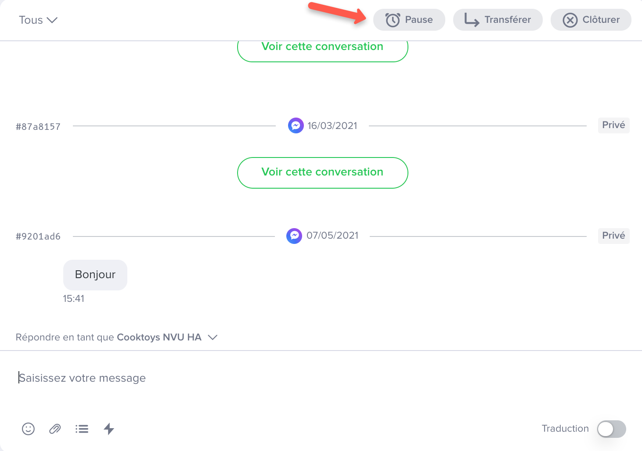Open the emoji picker icon
The height and width of the screenshot is (451, 642).
pyautogui.click(x=28, y=429)
